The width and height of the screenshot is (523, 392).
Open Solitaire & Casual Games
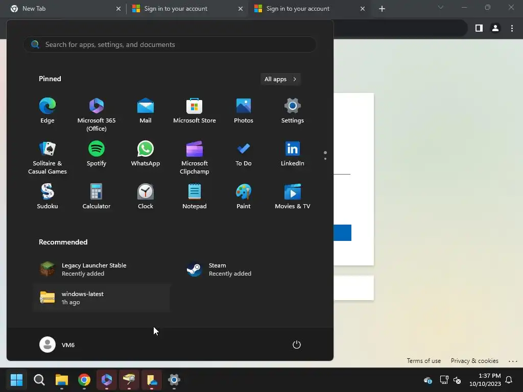click(x=47, y=158)
